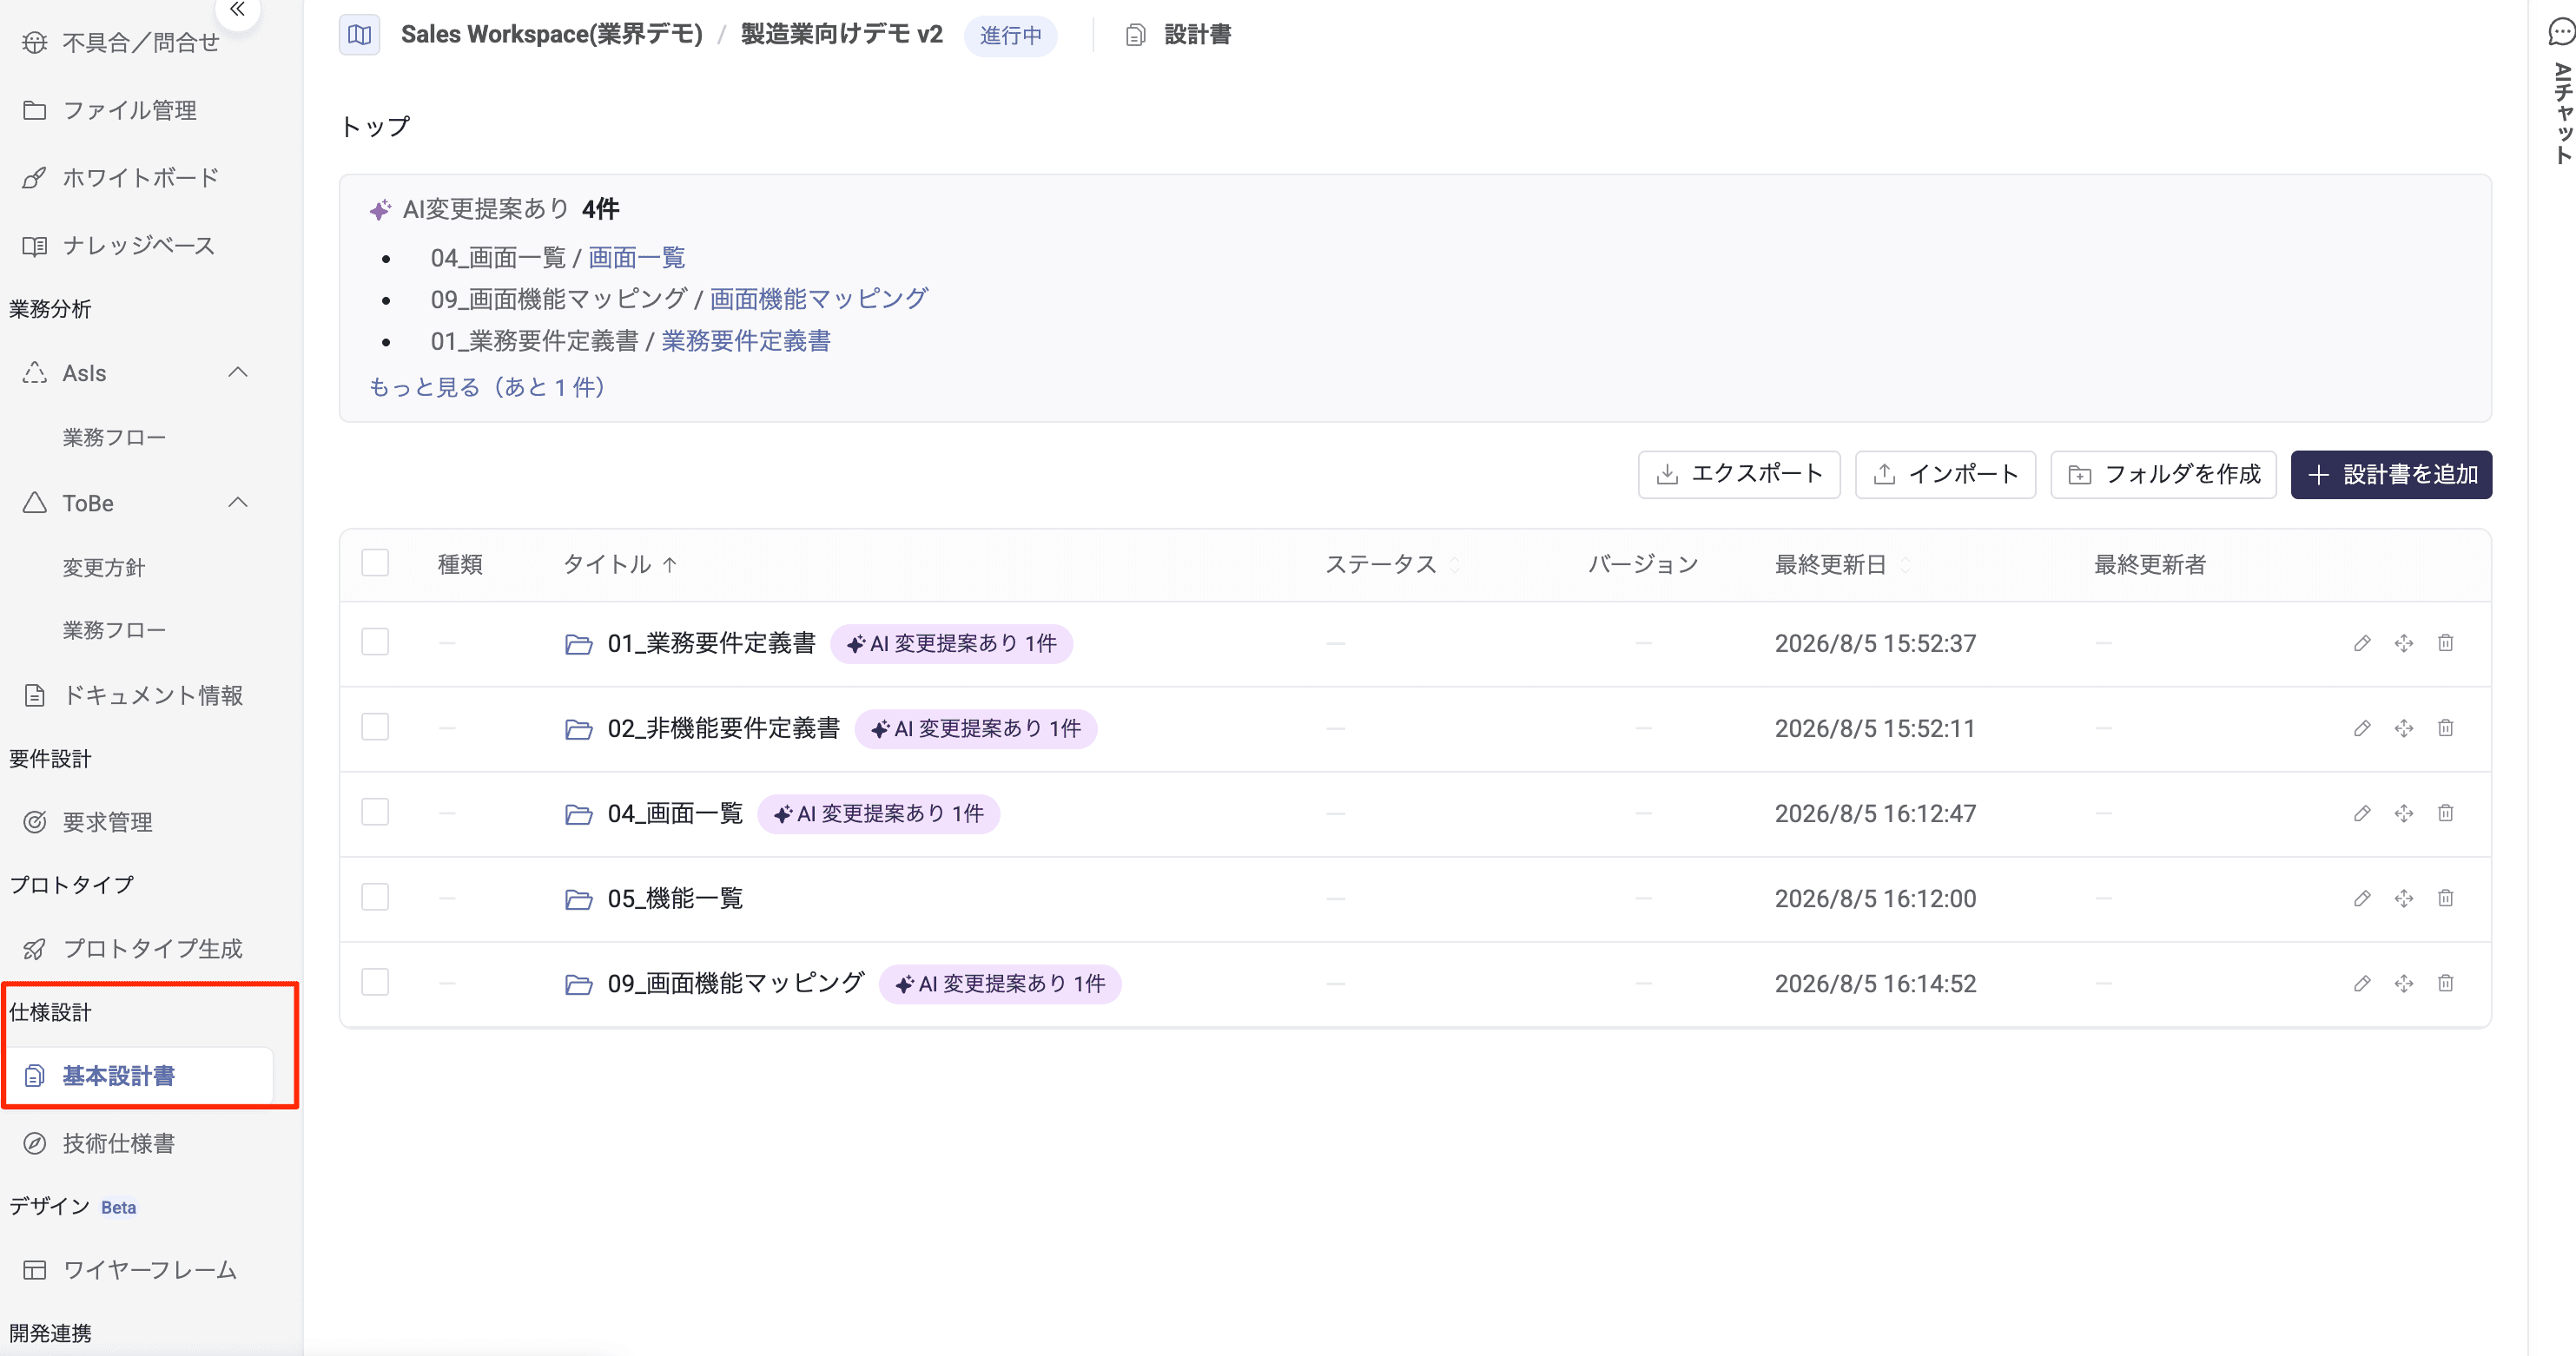This screenshot has width=2576, height=1356.
Task: Check the box for 09_画面機能マッピング
Action: coord(375,981)
